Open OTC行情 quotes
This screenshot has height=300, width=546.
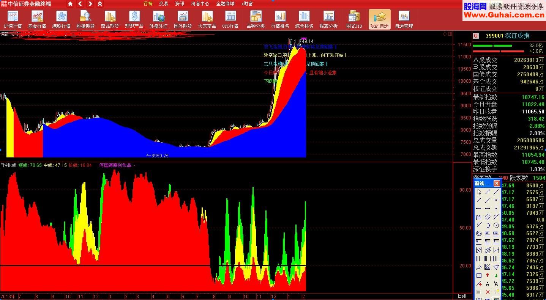coord(230,19)
